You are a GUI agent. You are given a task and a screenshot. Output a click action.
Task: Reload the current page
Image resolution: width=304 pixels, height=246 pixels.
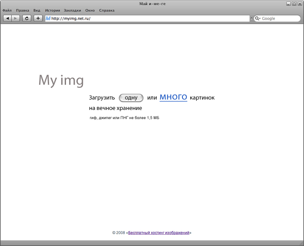click(27, 18)
